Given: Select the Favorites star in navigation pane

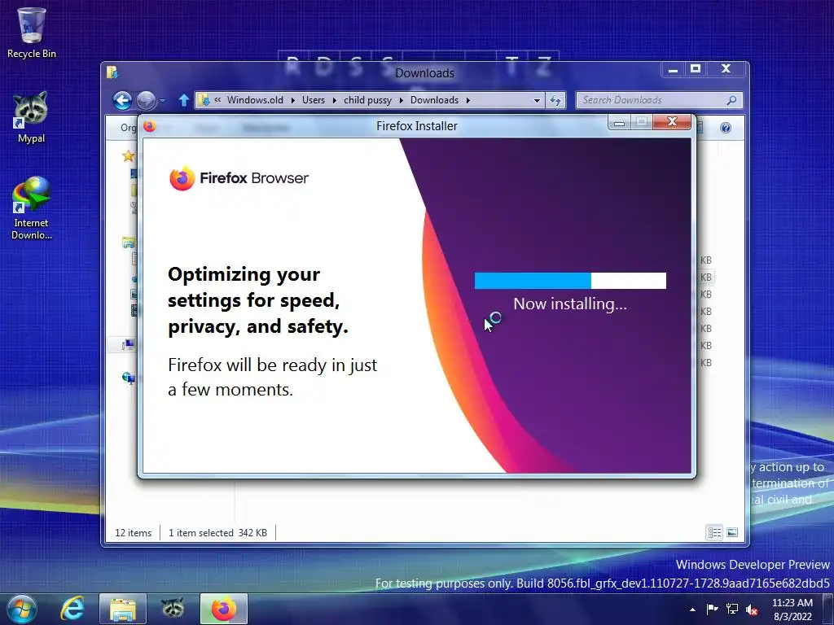Looking at the screenshot, I should tap(128, 155).
